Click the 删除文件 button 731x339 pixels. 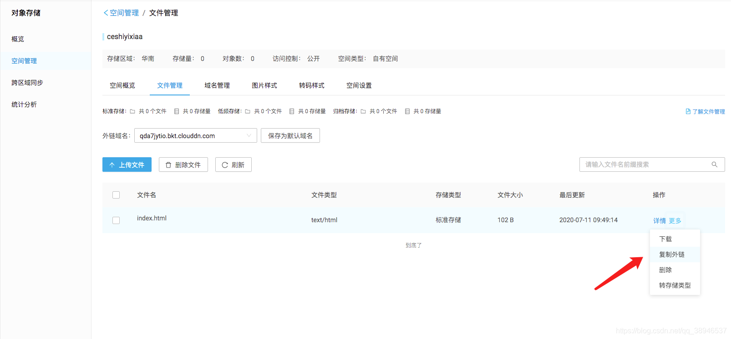coord(183,165)
